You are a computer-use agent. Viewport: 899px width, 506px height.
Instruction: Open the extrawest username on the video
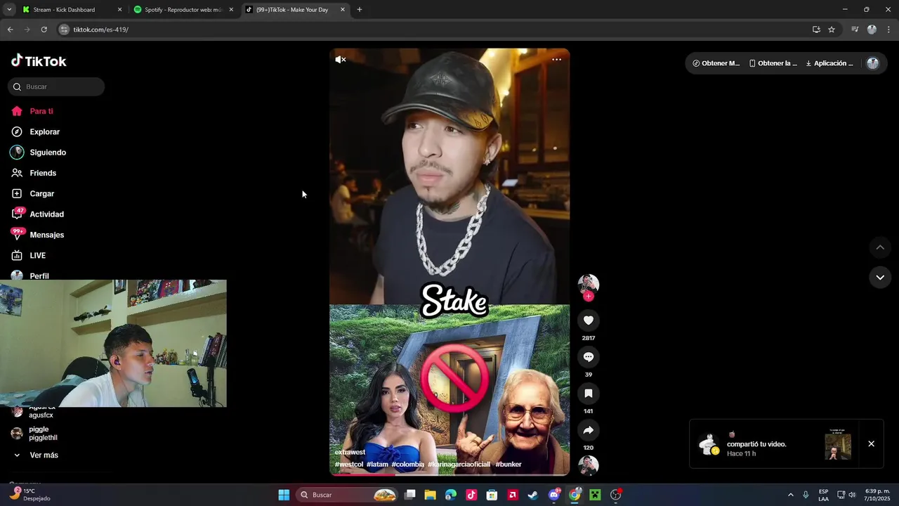tap(350, 452)
